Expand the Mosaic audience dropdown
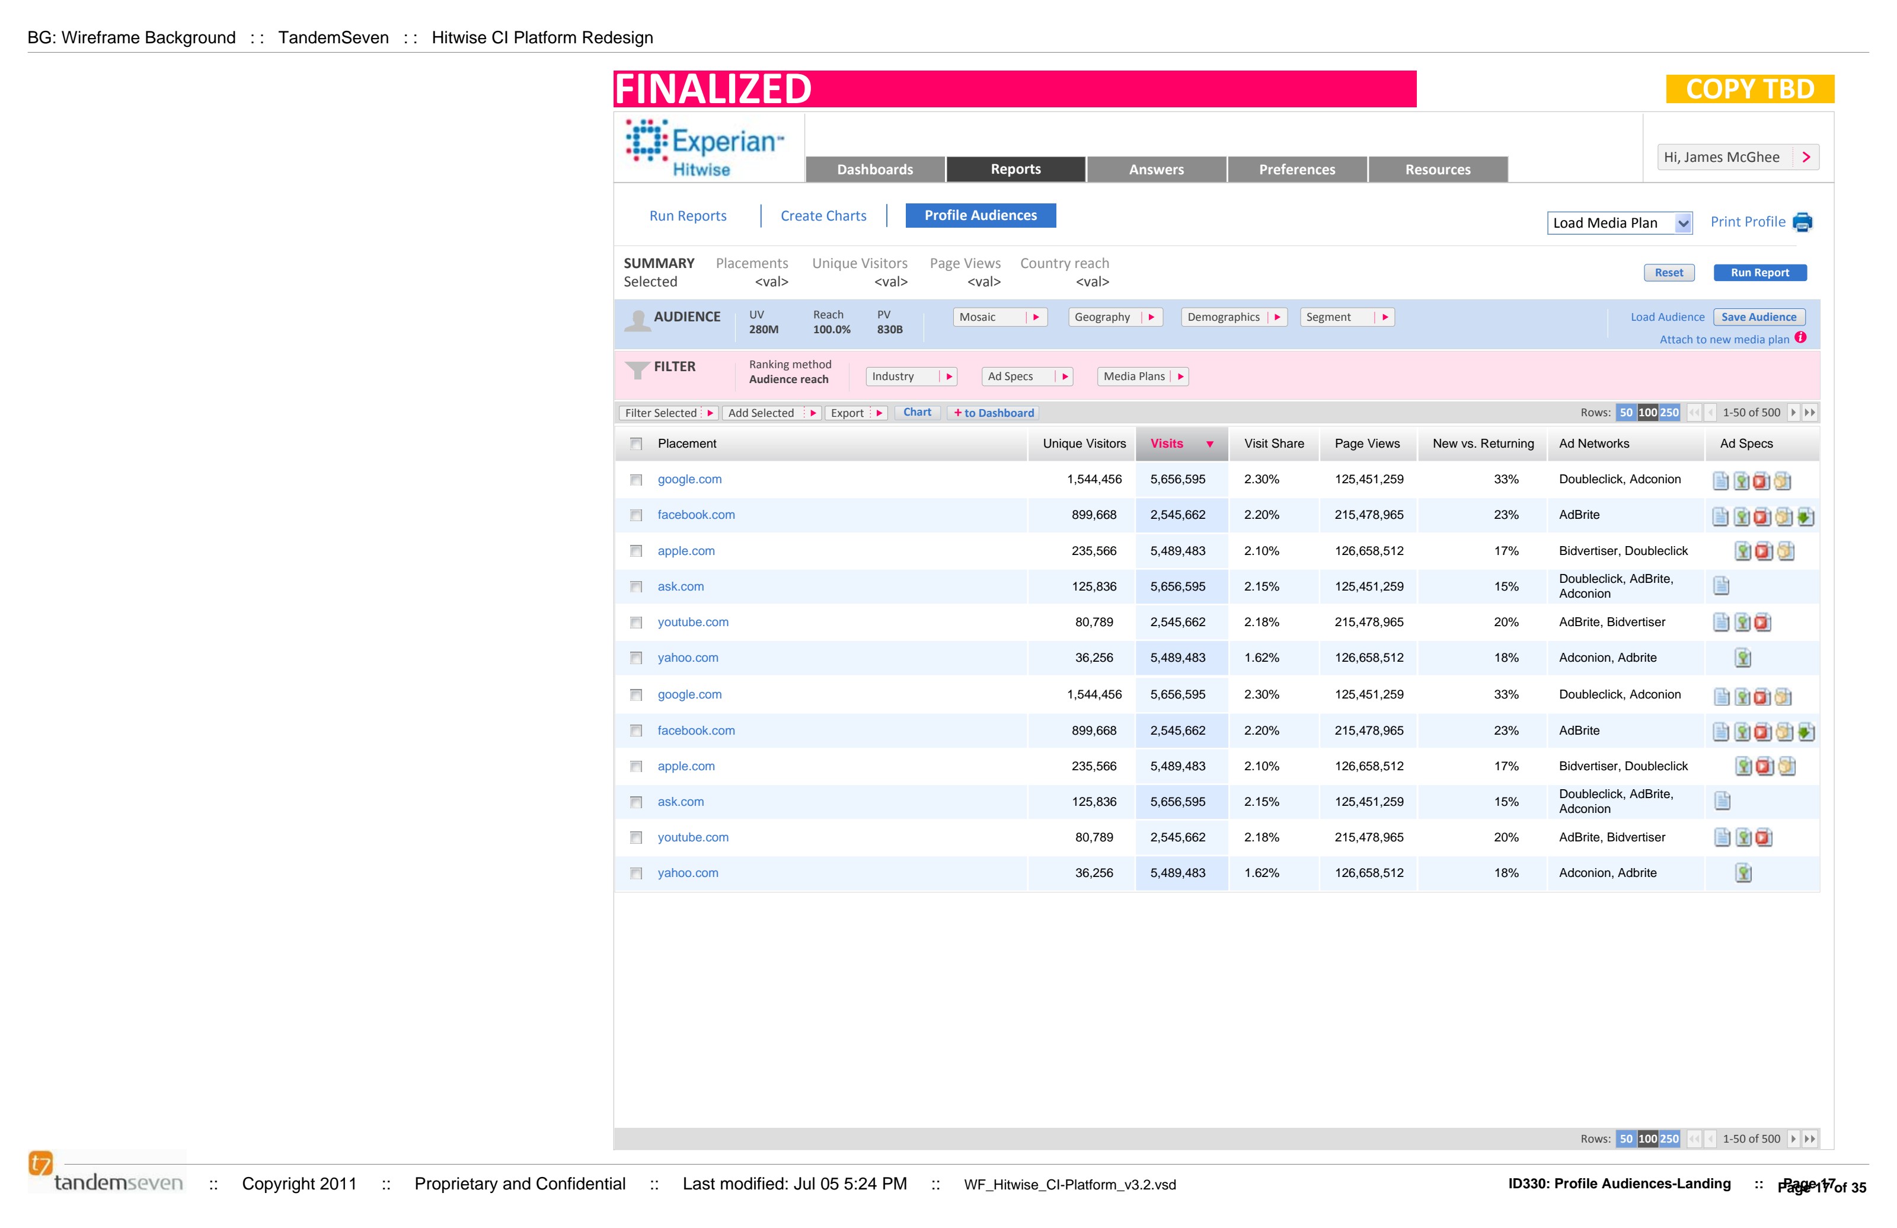This screenshot has width=1897, height=1228. [x=999, y=317]
